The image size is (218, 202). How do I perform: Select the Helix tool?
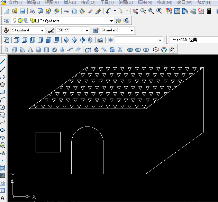(70, 50)
